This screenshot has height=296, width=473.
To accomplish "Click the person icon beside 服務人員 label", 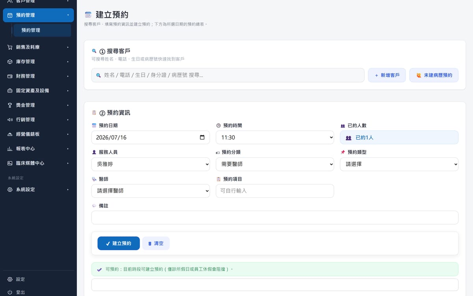I will click(x=94, y=152).
